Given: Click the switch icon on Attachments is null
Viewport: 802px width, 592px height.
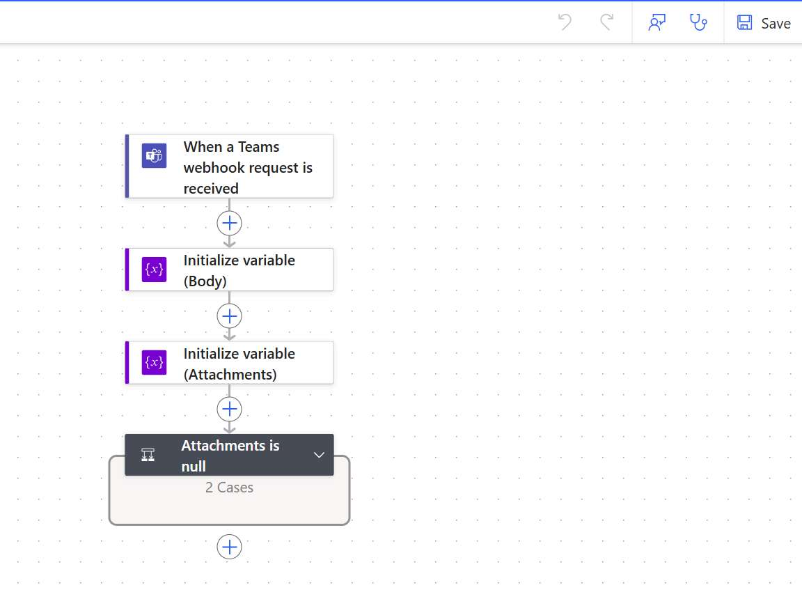Looking at the screenshot, I should point(148,455).
